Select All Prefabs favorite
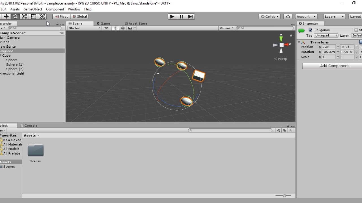The width and height of the screenshot is (362, 203). click(x=10, y=153)
